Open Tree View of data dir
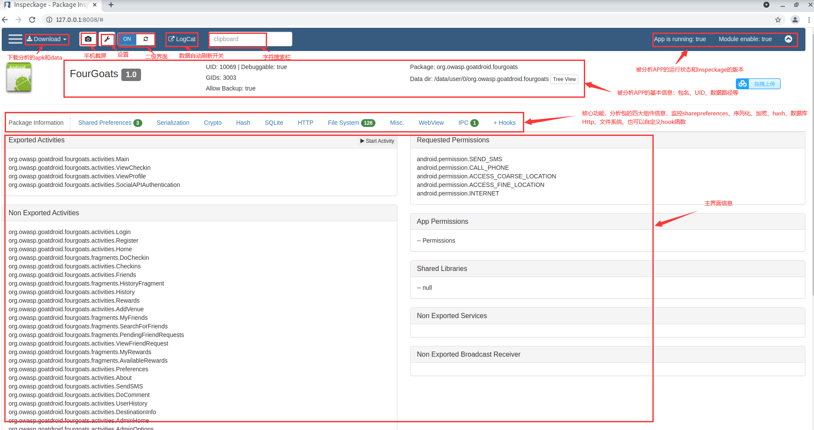The width and height of the screenshot is (814, 430). pyautogui.click(x=564, y=79)
